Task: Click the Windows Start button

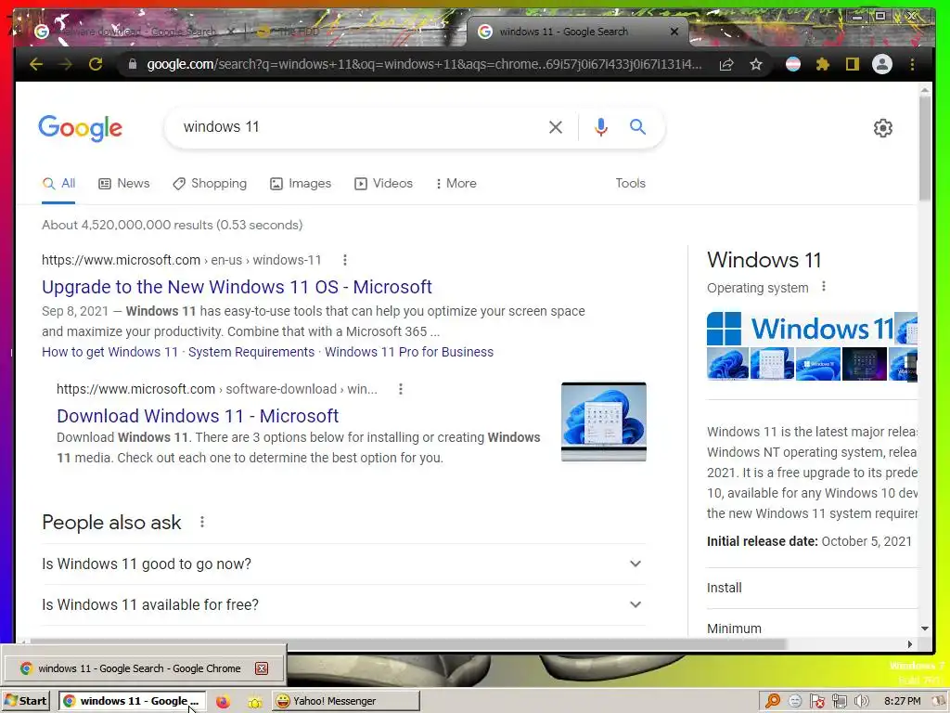Action: click(x=25, y=701)
